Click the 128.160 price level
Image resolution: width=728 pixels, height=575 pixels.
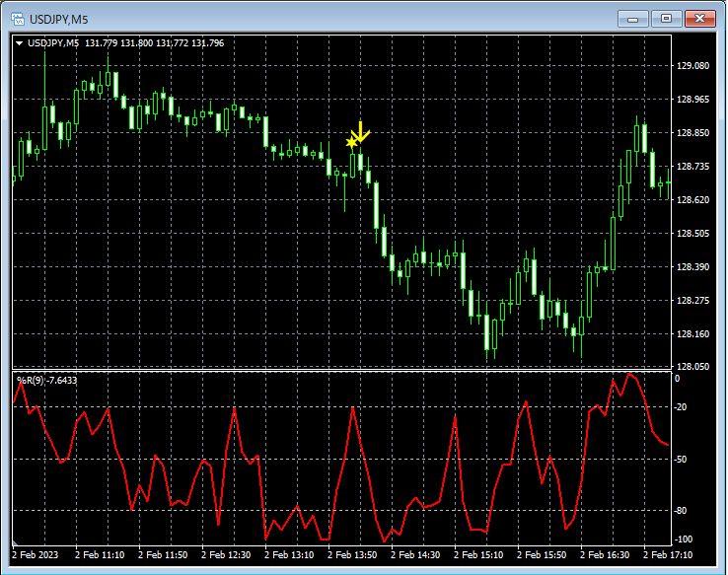692,333
